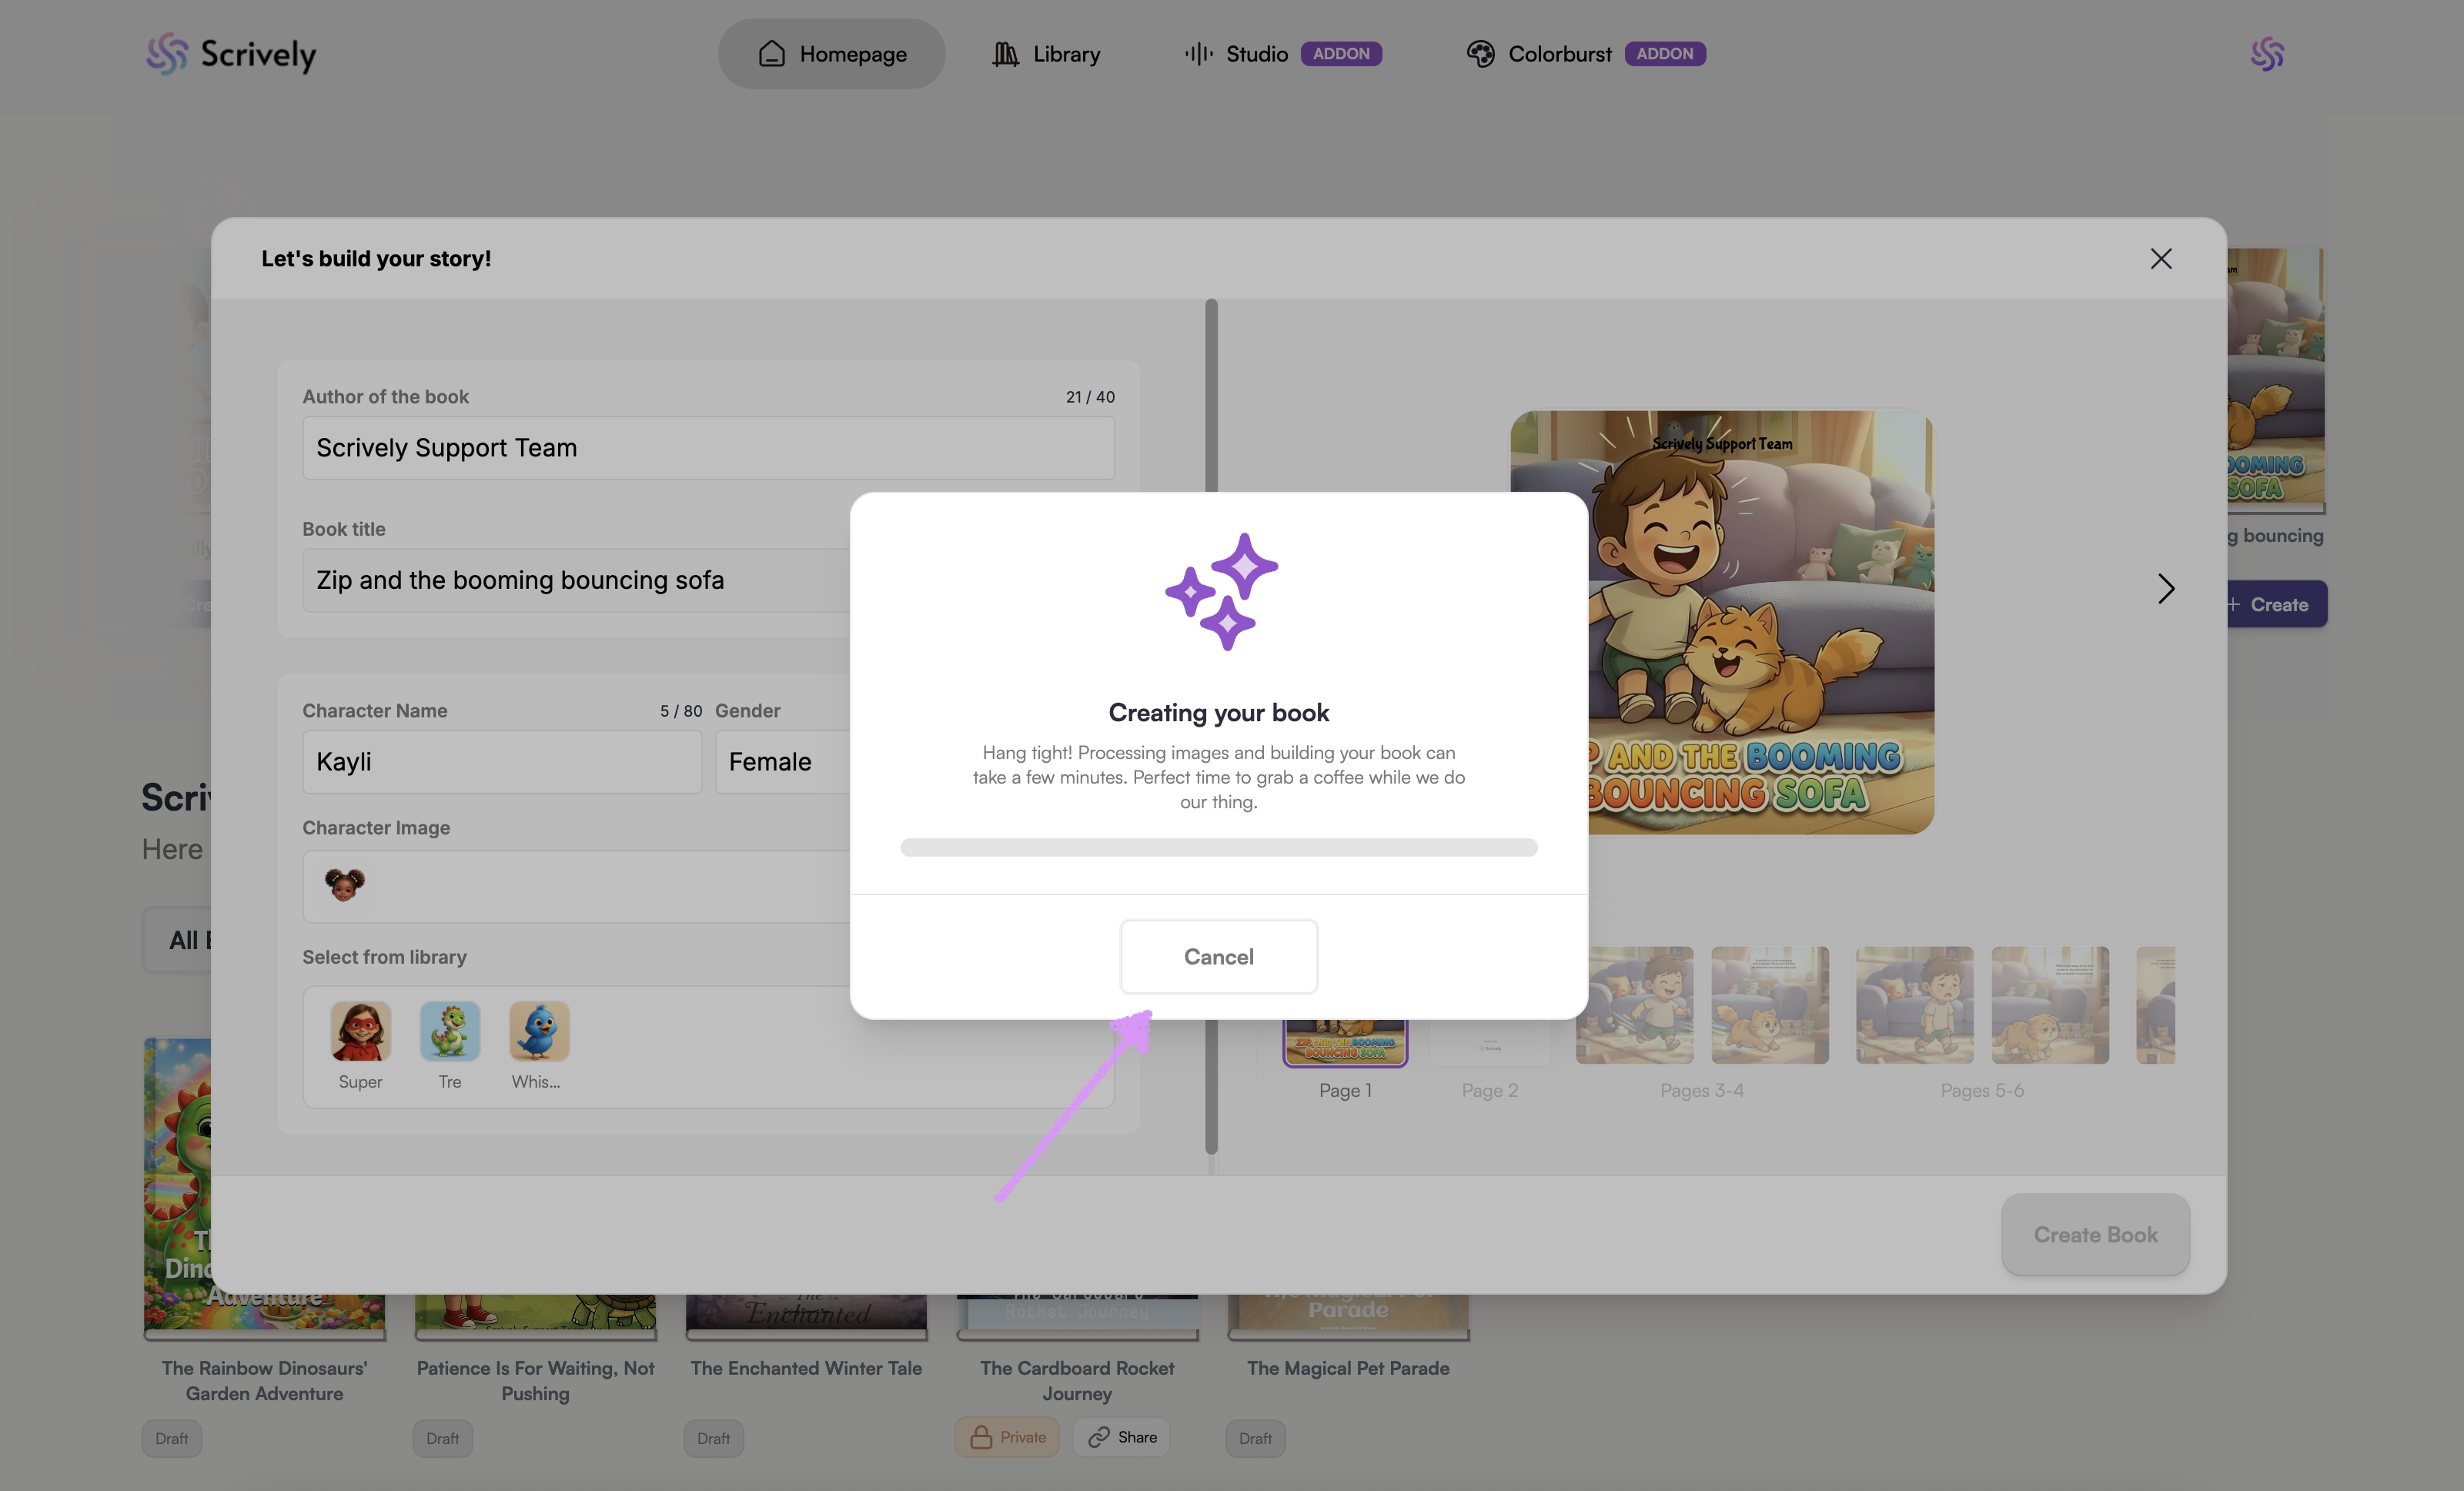Image resolution: width=2464 pixels, height=1491 pixels.
Task: Open the profile swirl icon top right
Action: 2266,54
